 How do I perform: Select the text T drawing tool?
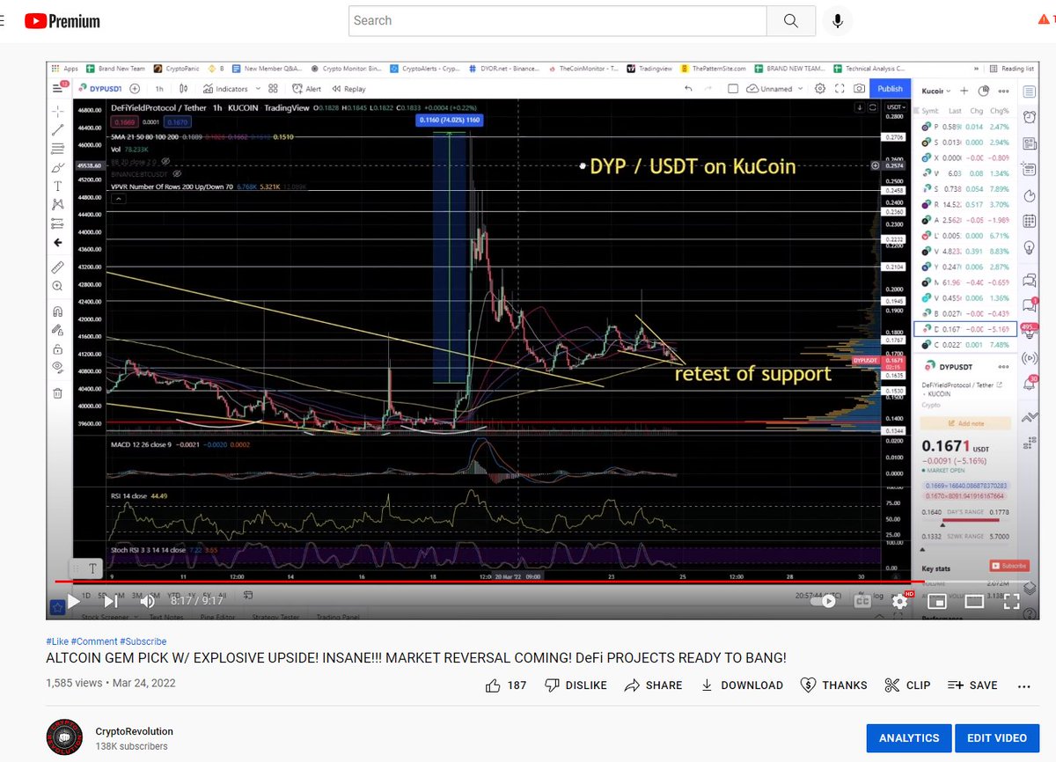click(x=58, y=186)
